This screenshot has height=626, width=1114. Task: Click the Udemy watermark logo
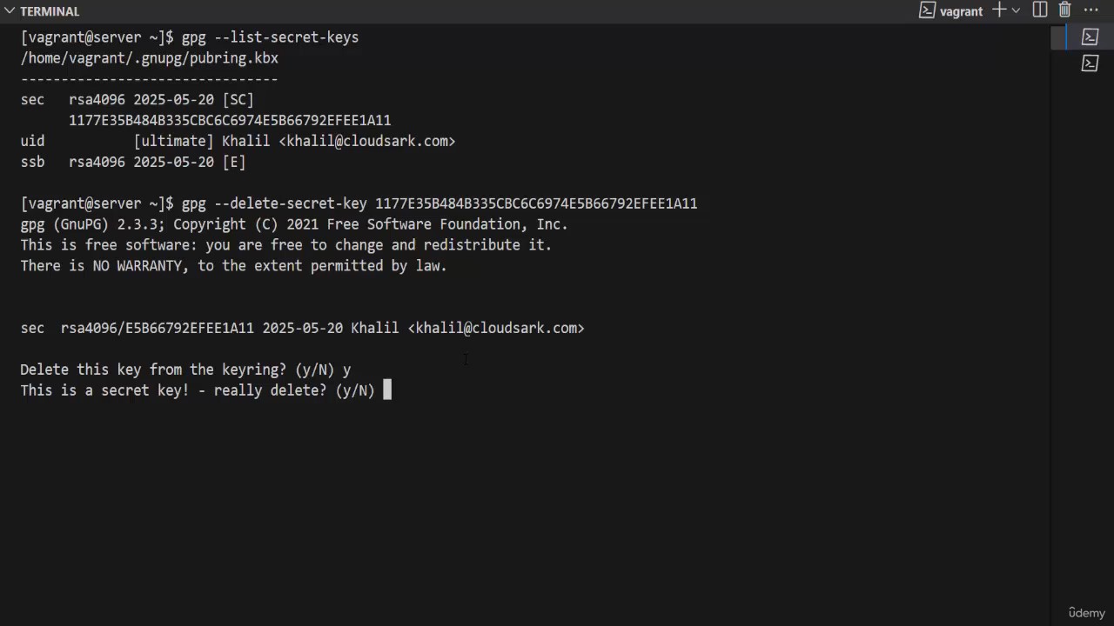pos(1086,613)
